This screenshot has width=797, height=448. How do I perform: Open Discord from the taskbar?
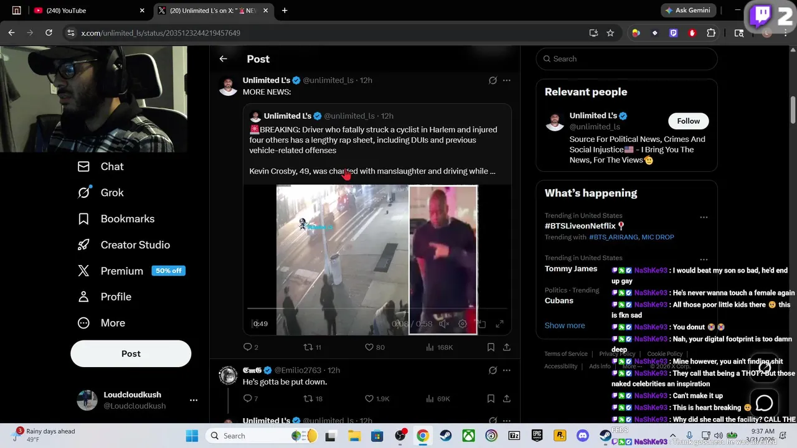coord(582,436)
